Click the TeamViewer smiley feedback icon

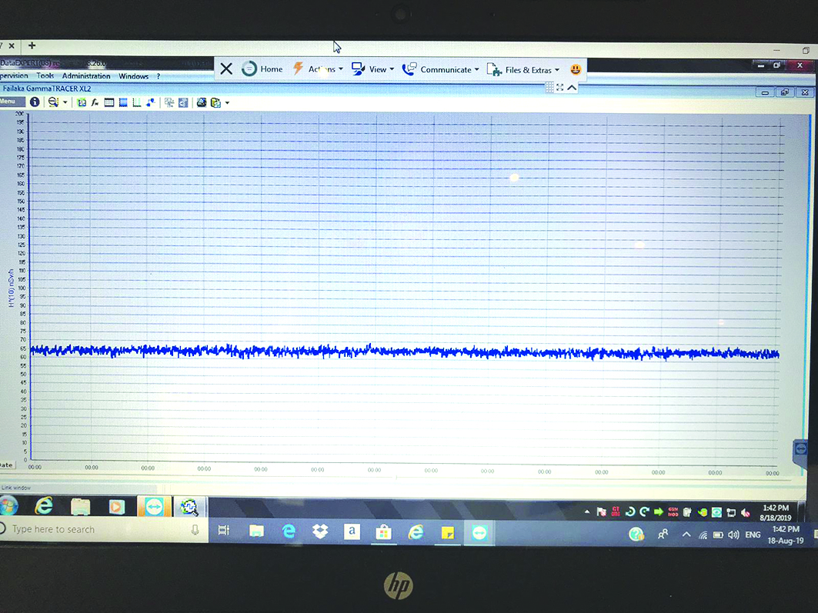[x=575, y=69]
